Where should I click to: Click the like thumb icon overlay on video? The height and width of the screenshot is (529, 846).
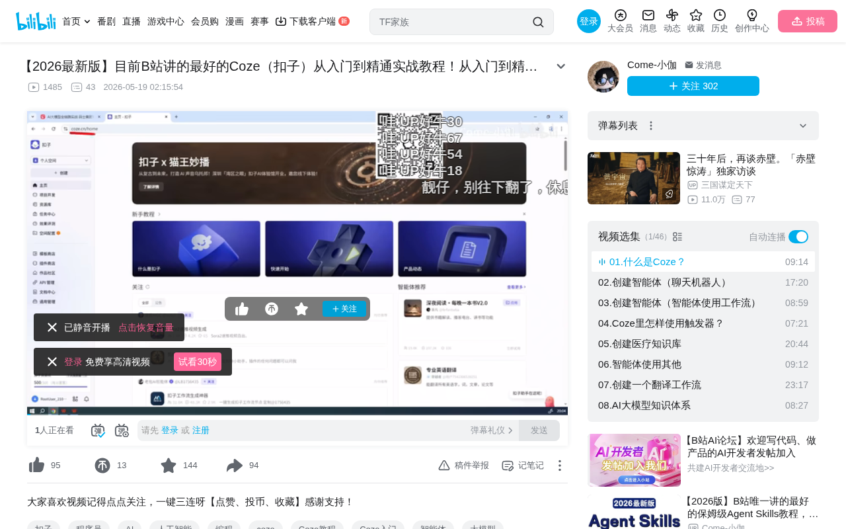tap(242, 309)
